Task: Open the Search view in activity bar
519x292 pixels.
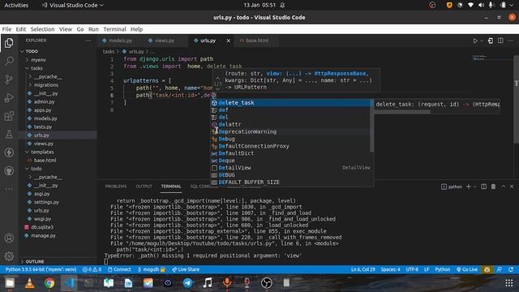Action: click(x=9, y=61)
